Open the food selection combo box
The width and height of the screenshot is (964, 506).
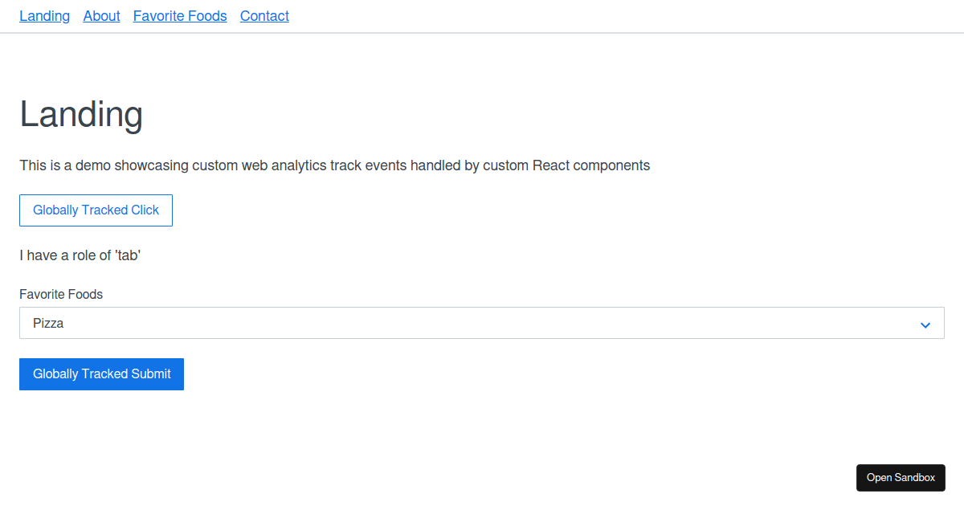pyautogui.click(x=482, y=324)
